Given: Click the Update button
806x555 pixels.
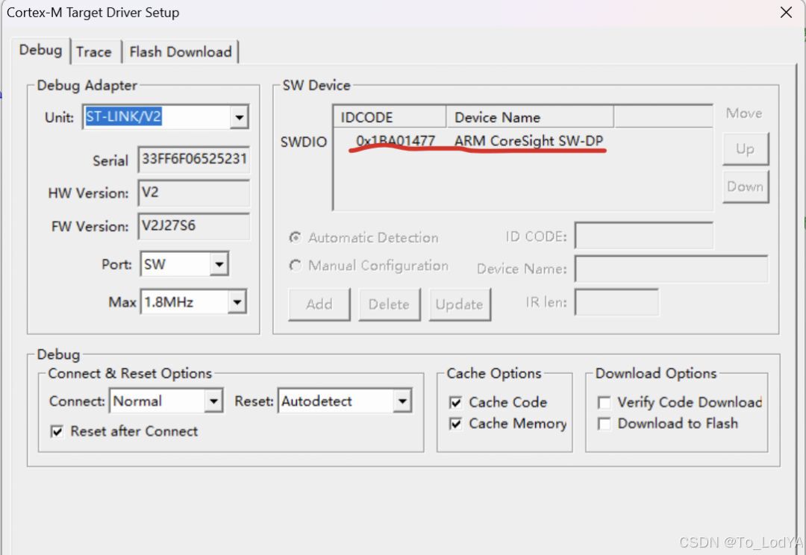Looking at the screenshot, I should coord(460,304).
